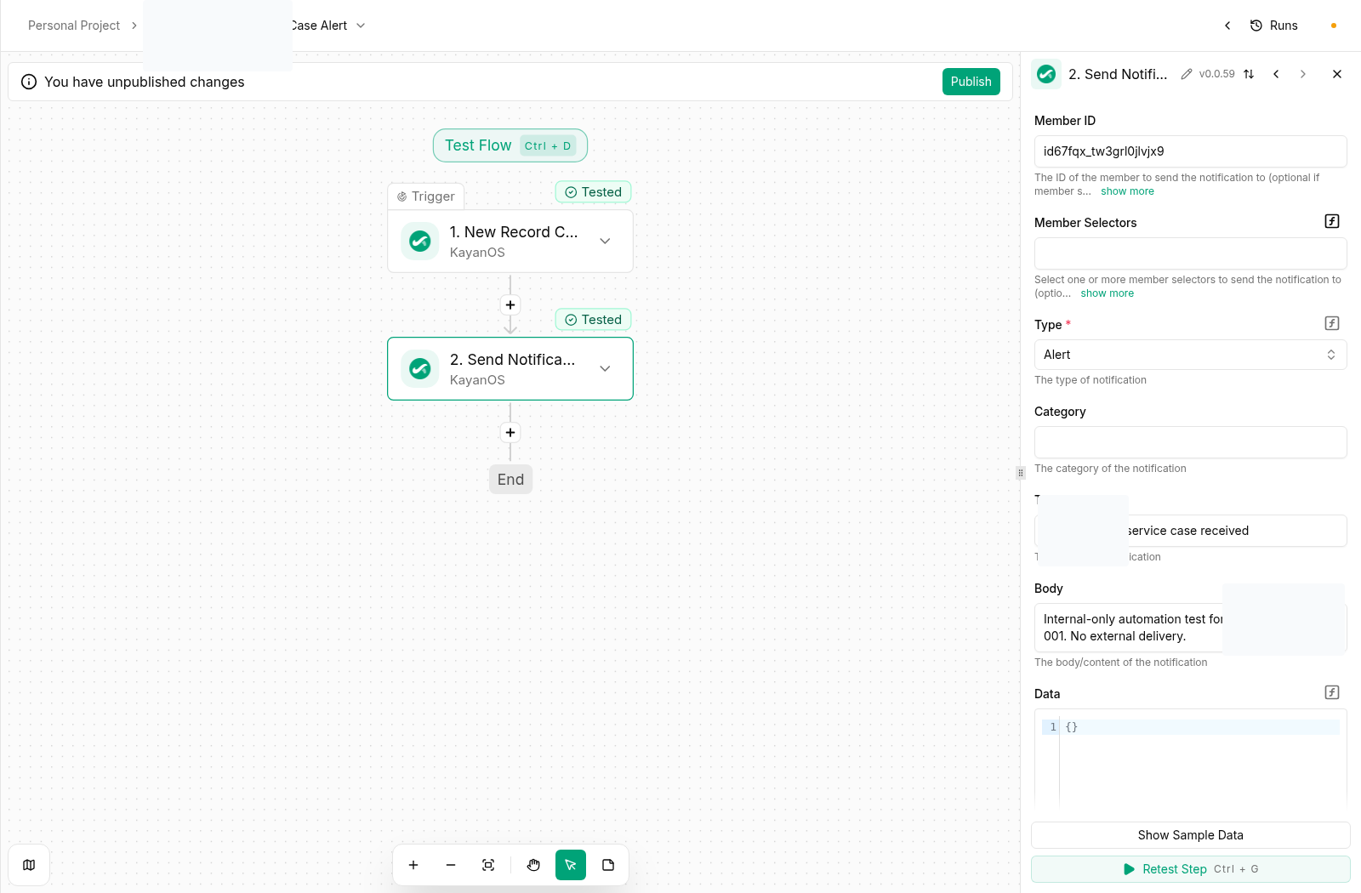
Task: Click the Runs clock icon
Action: coord(1256,26)
